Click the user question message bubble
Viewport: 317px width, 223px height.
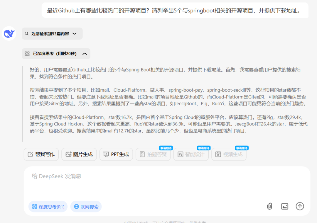pyautogui.click(x=175, y=10)
